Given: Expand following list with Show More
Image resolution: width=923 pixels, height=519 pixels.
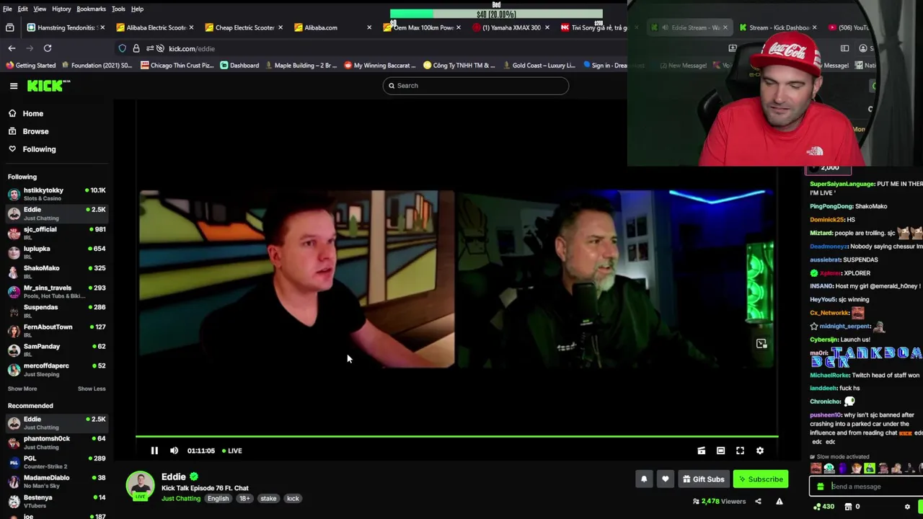Looking at the screenshot, I should (22, 389).
